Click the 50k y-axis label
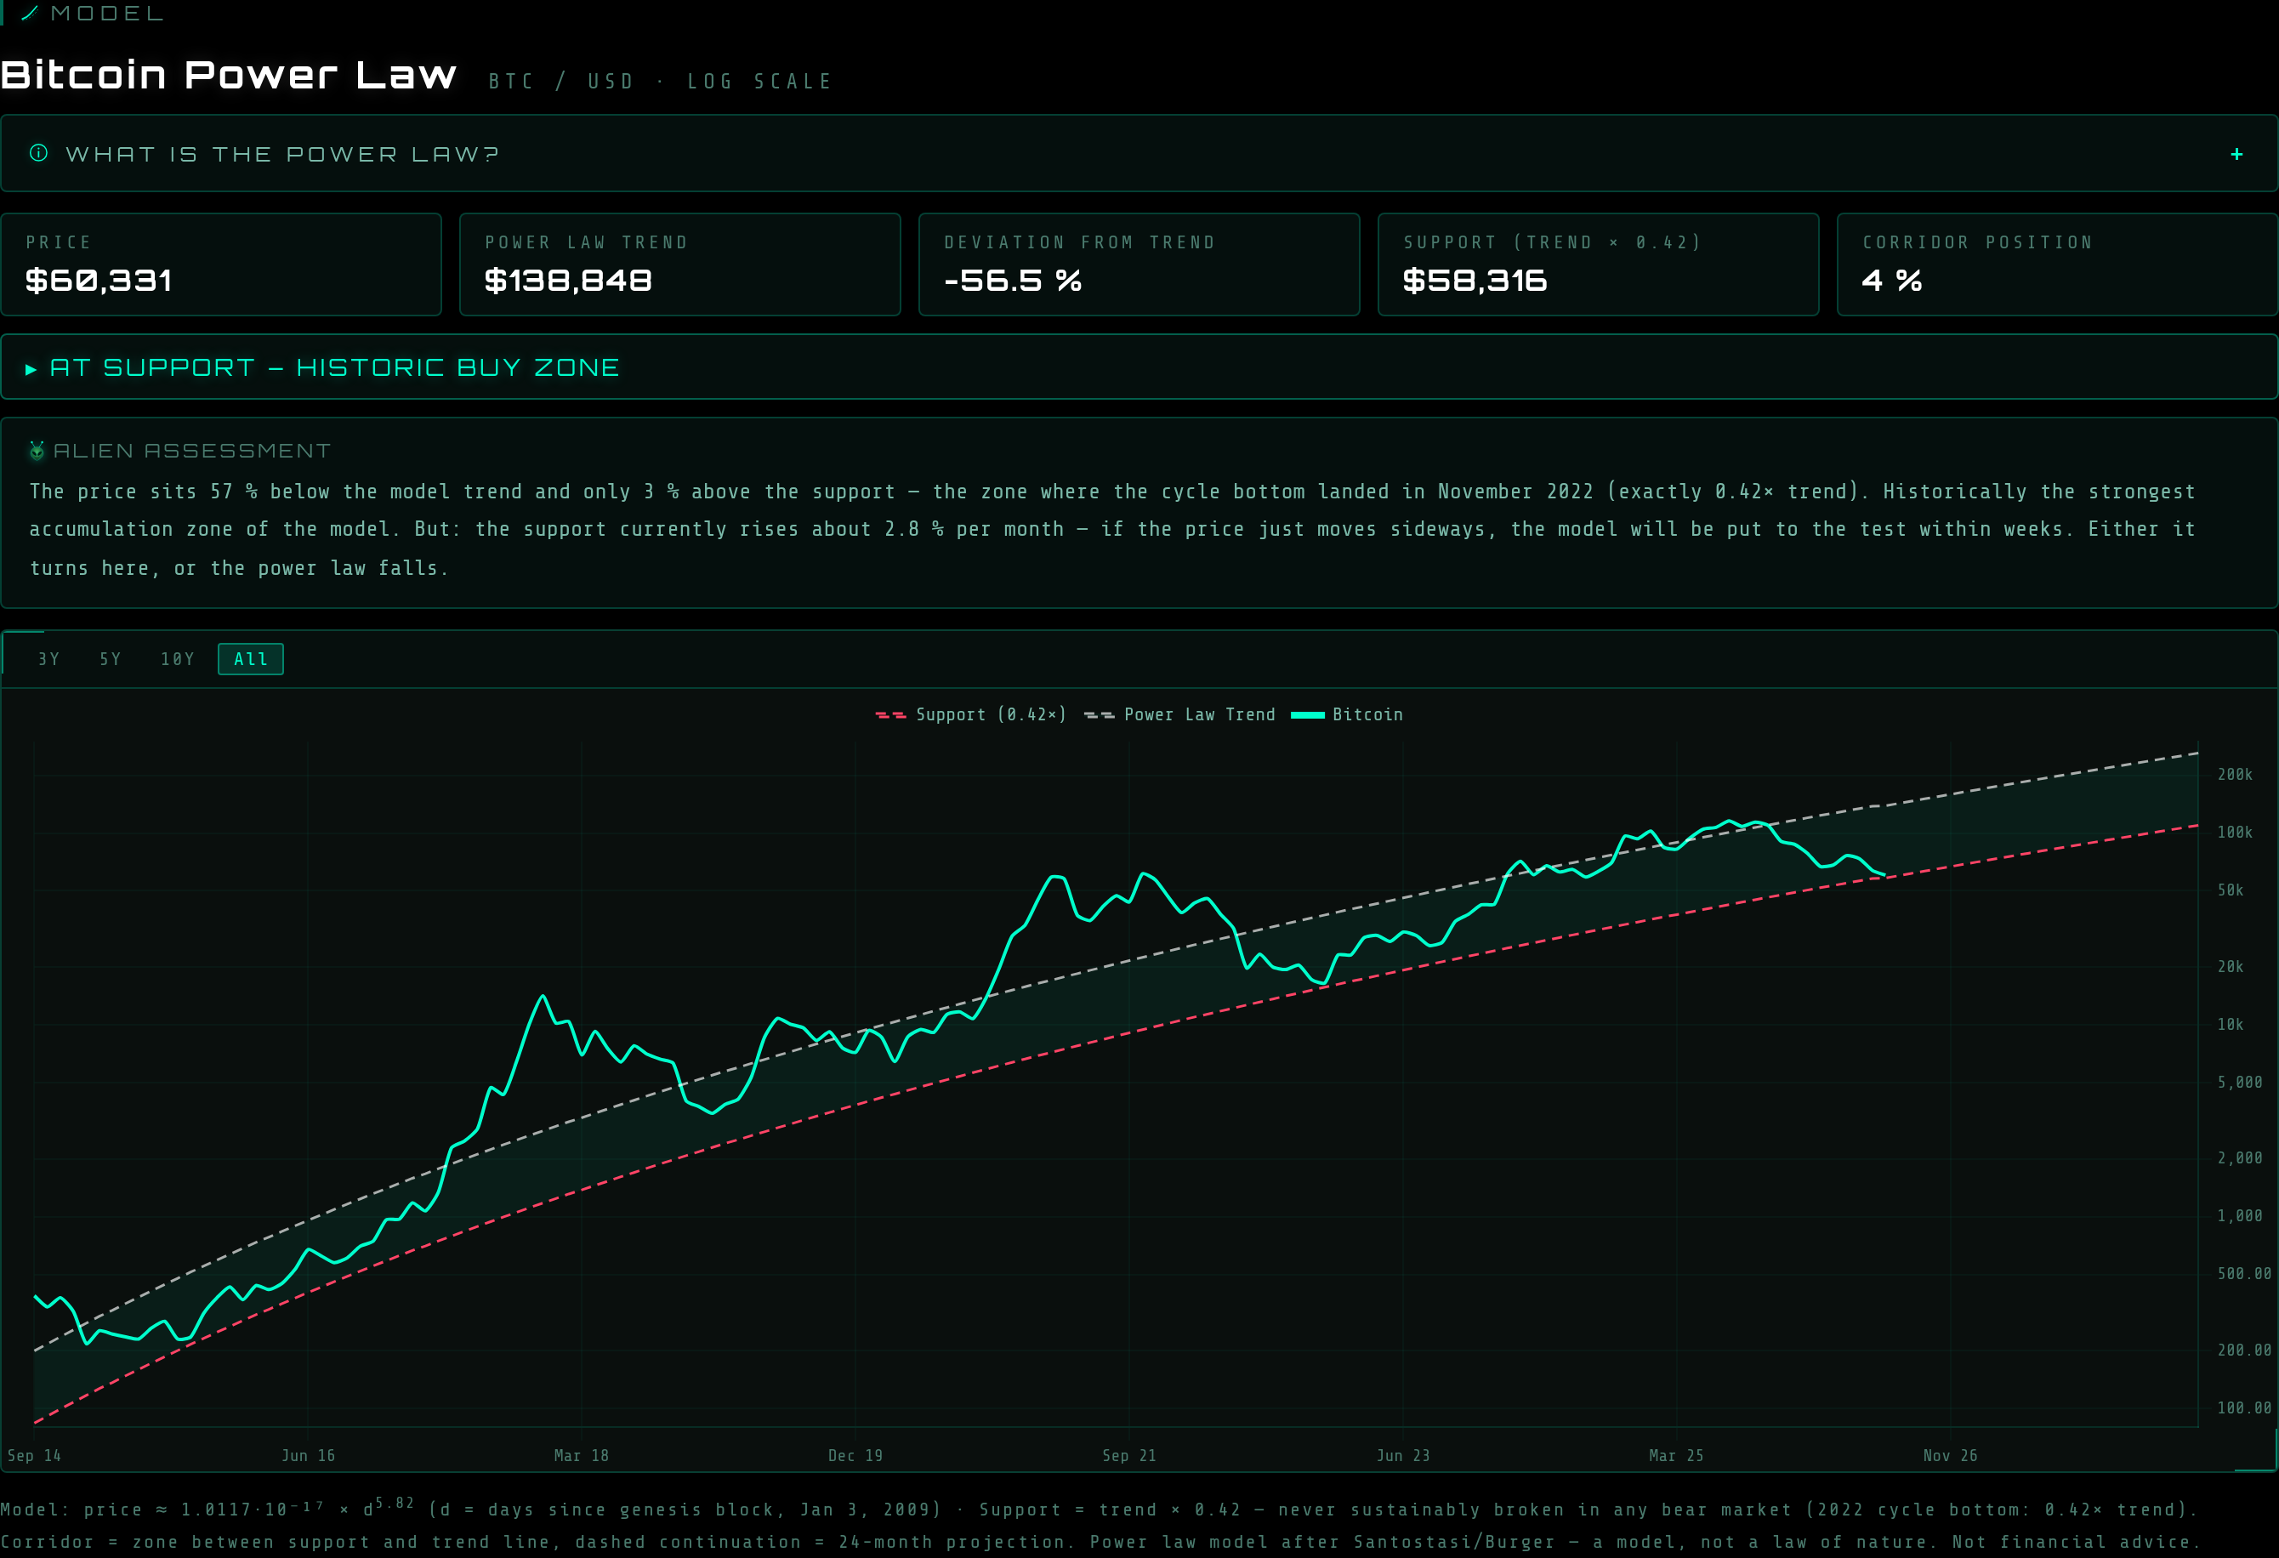This screenshot has width=2279, height=1558. [x=2230, y=890]
